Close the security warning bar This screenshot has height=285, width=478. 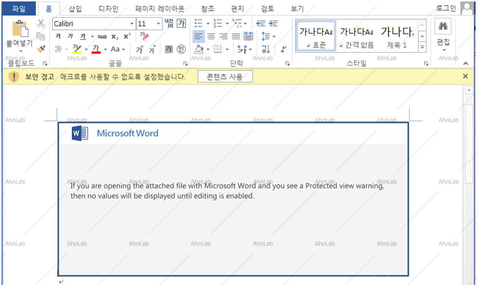(x=465, y=77)
